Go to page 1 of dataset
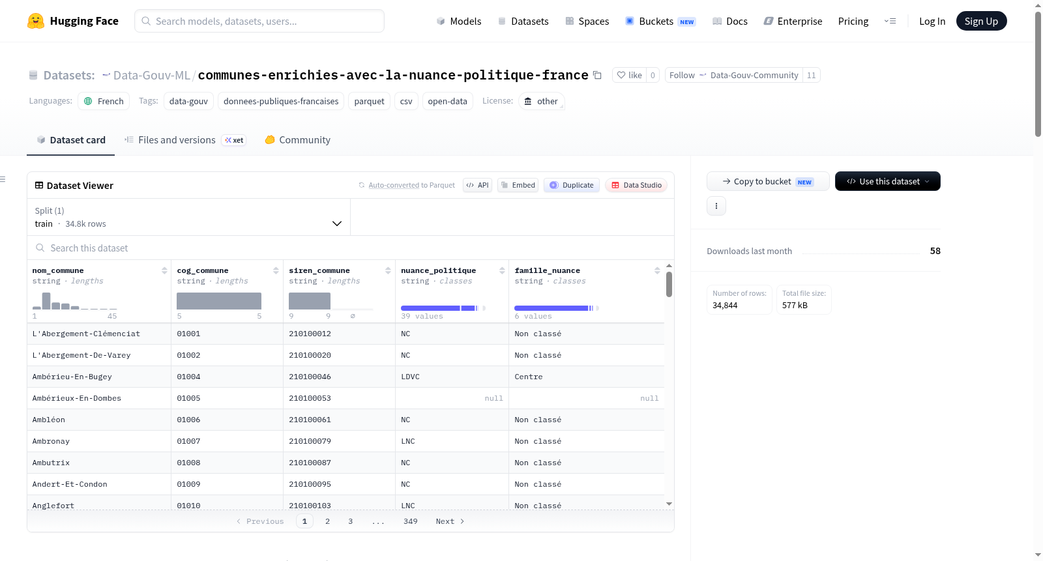This screenshot has height=561, width=1043. click(304, 521)
